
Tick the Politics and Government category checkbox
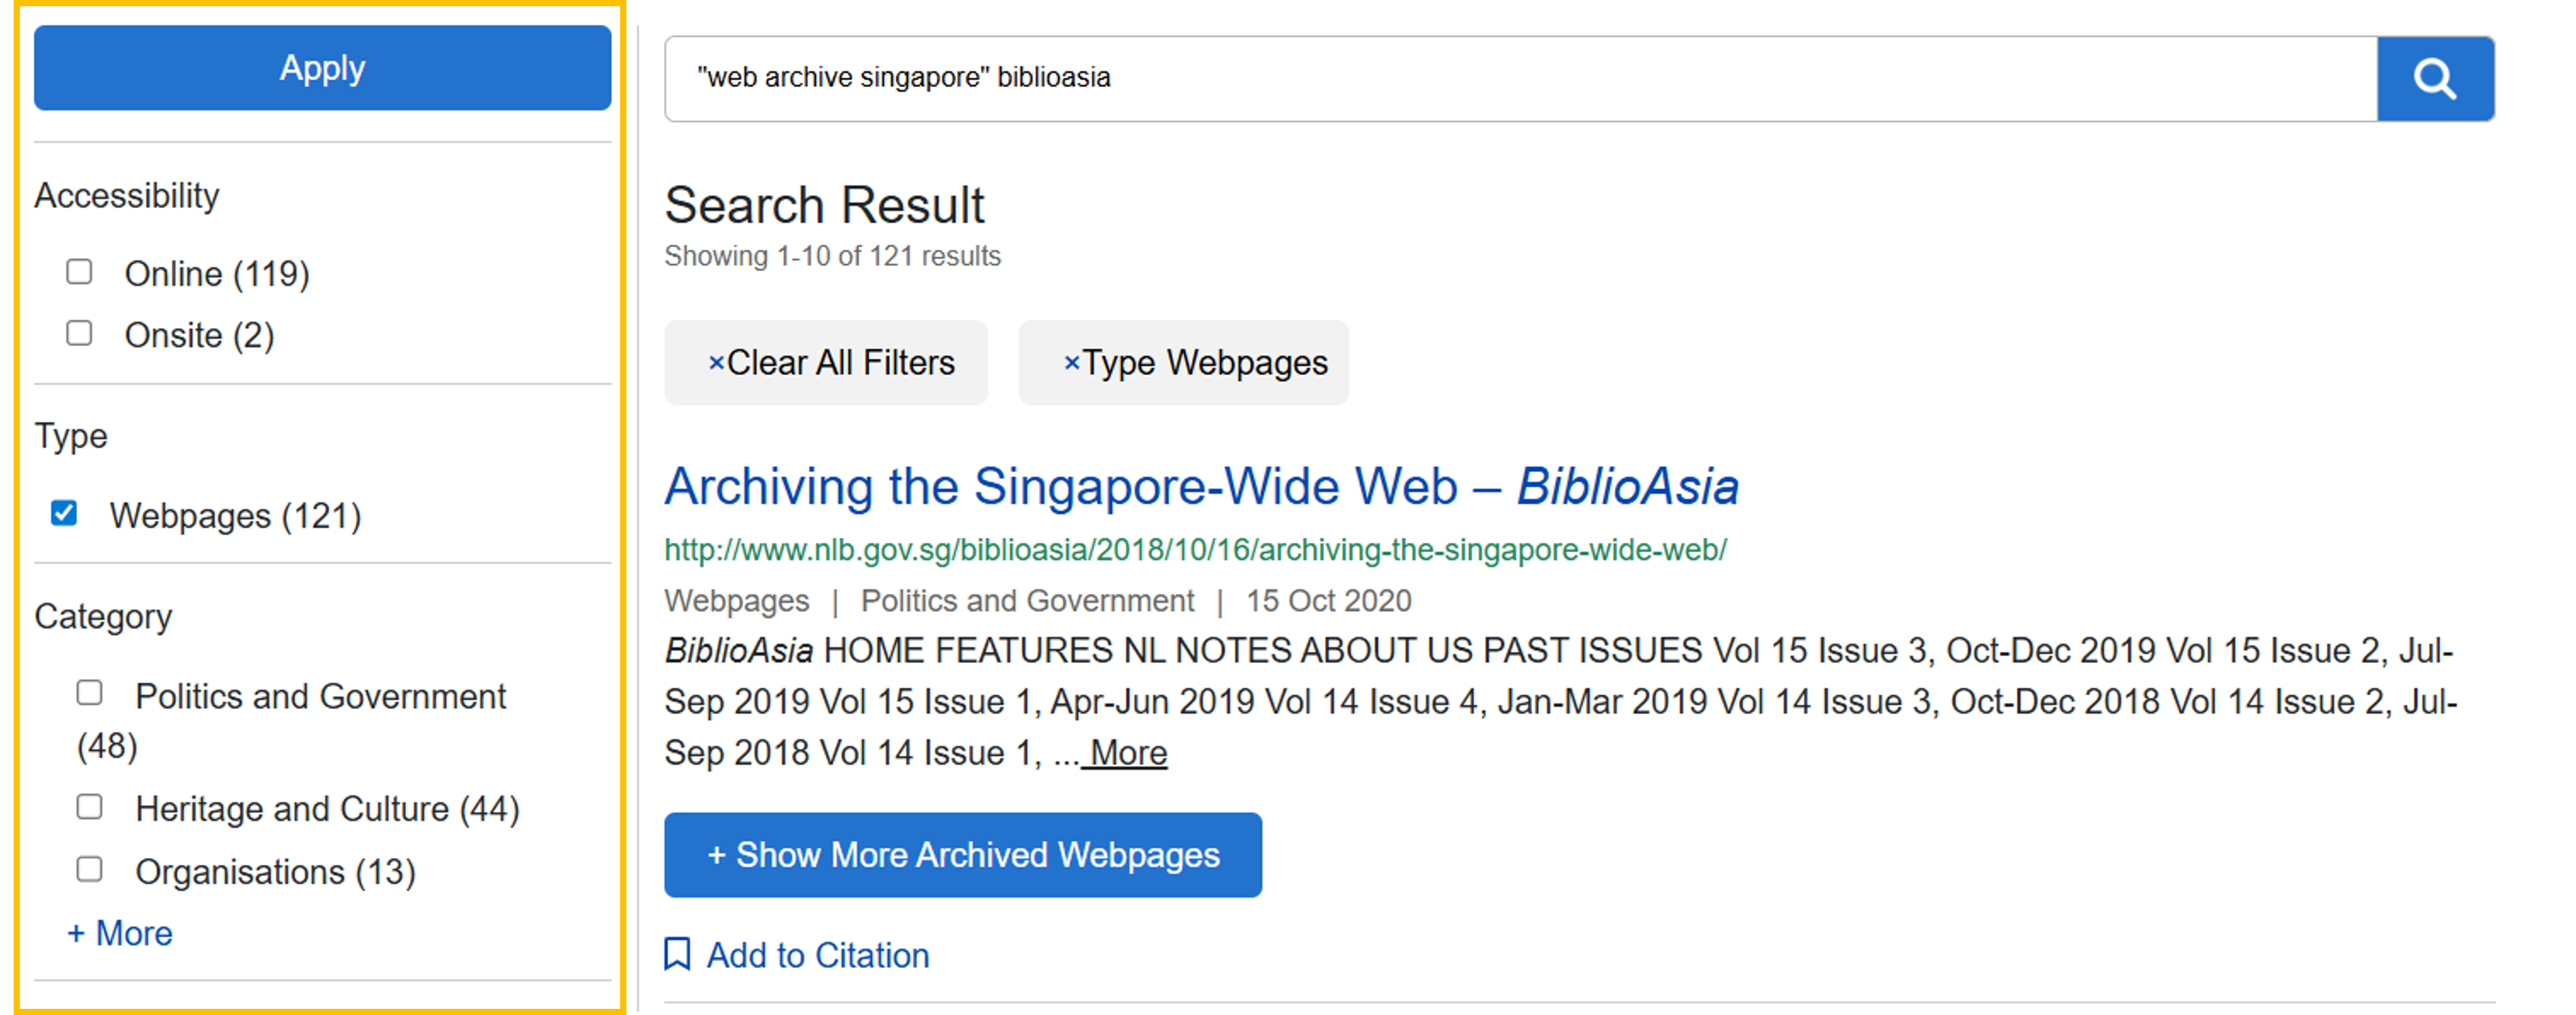click(90, 693)
